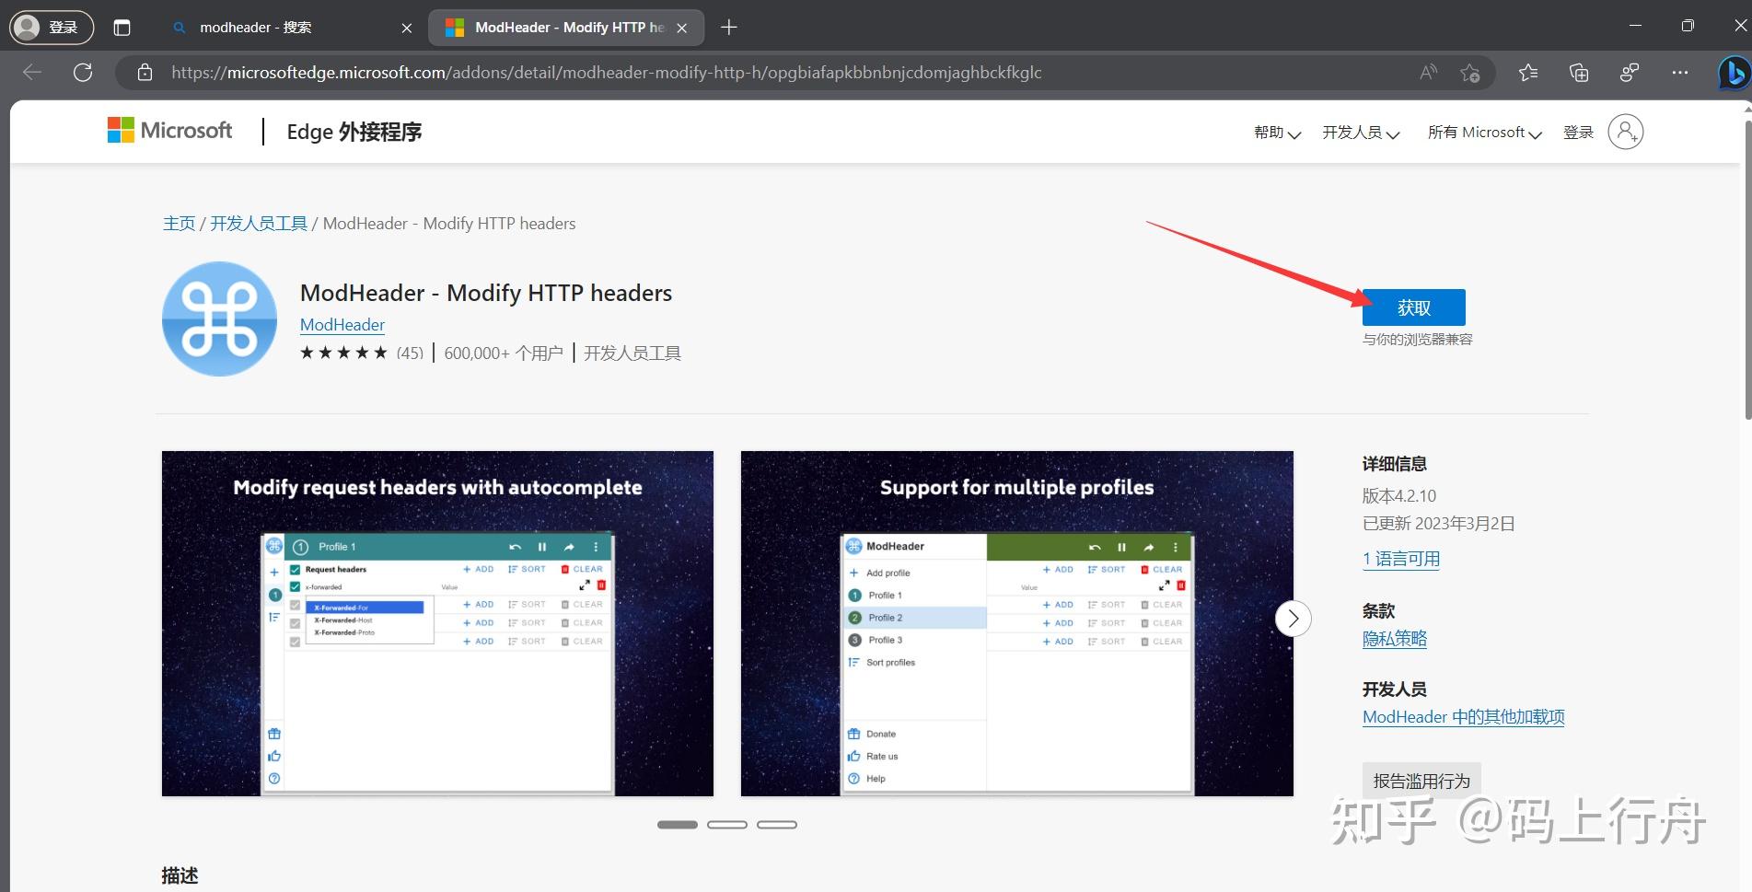Close the modheader search tab
The image size is (1752, 892).
coord(406,28)
